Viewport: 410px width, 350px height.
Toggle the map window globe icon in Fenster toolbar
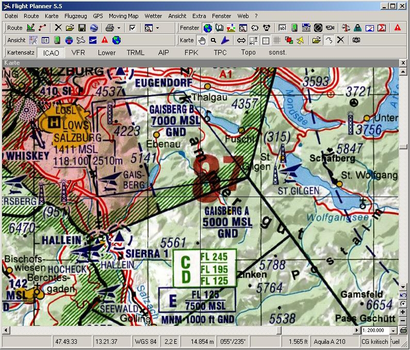tap(208, 28)
